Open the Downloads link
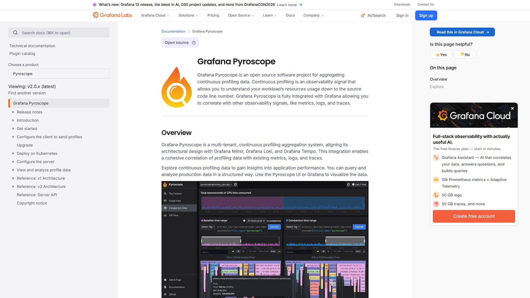The image size is (530, 298). (x=402, y=4)
